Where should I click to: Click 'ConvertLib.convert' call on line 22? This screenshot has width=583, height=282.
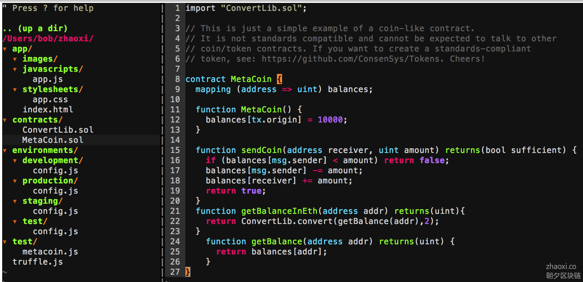pyautogui.click(x=287, y=221)
